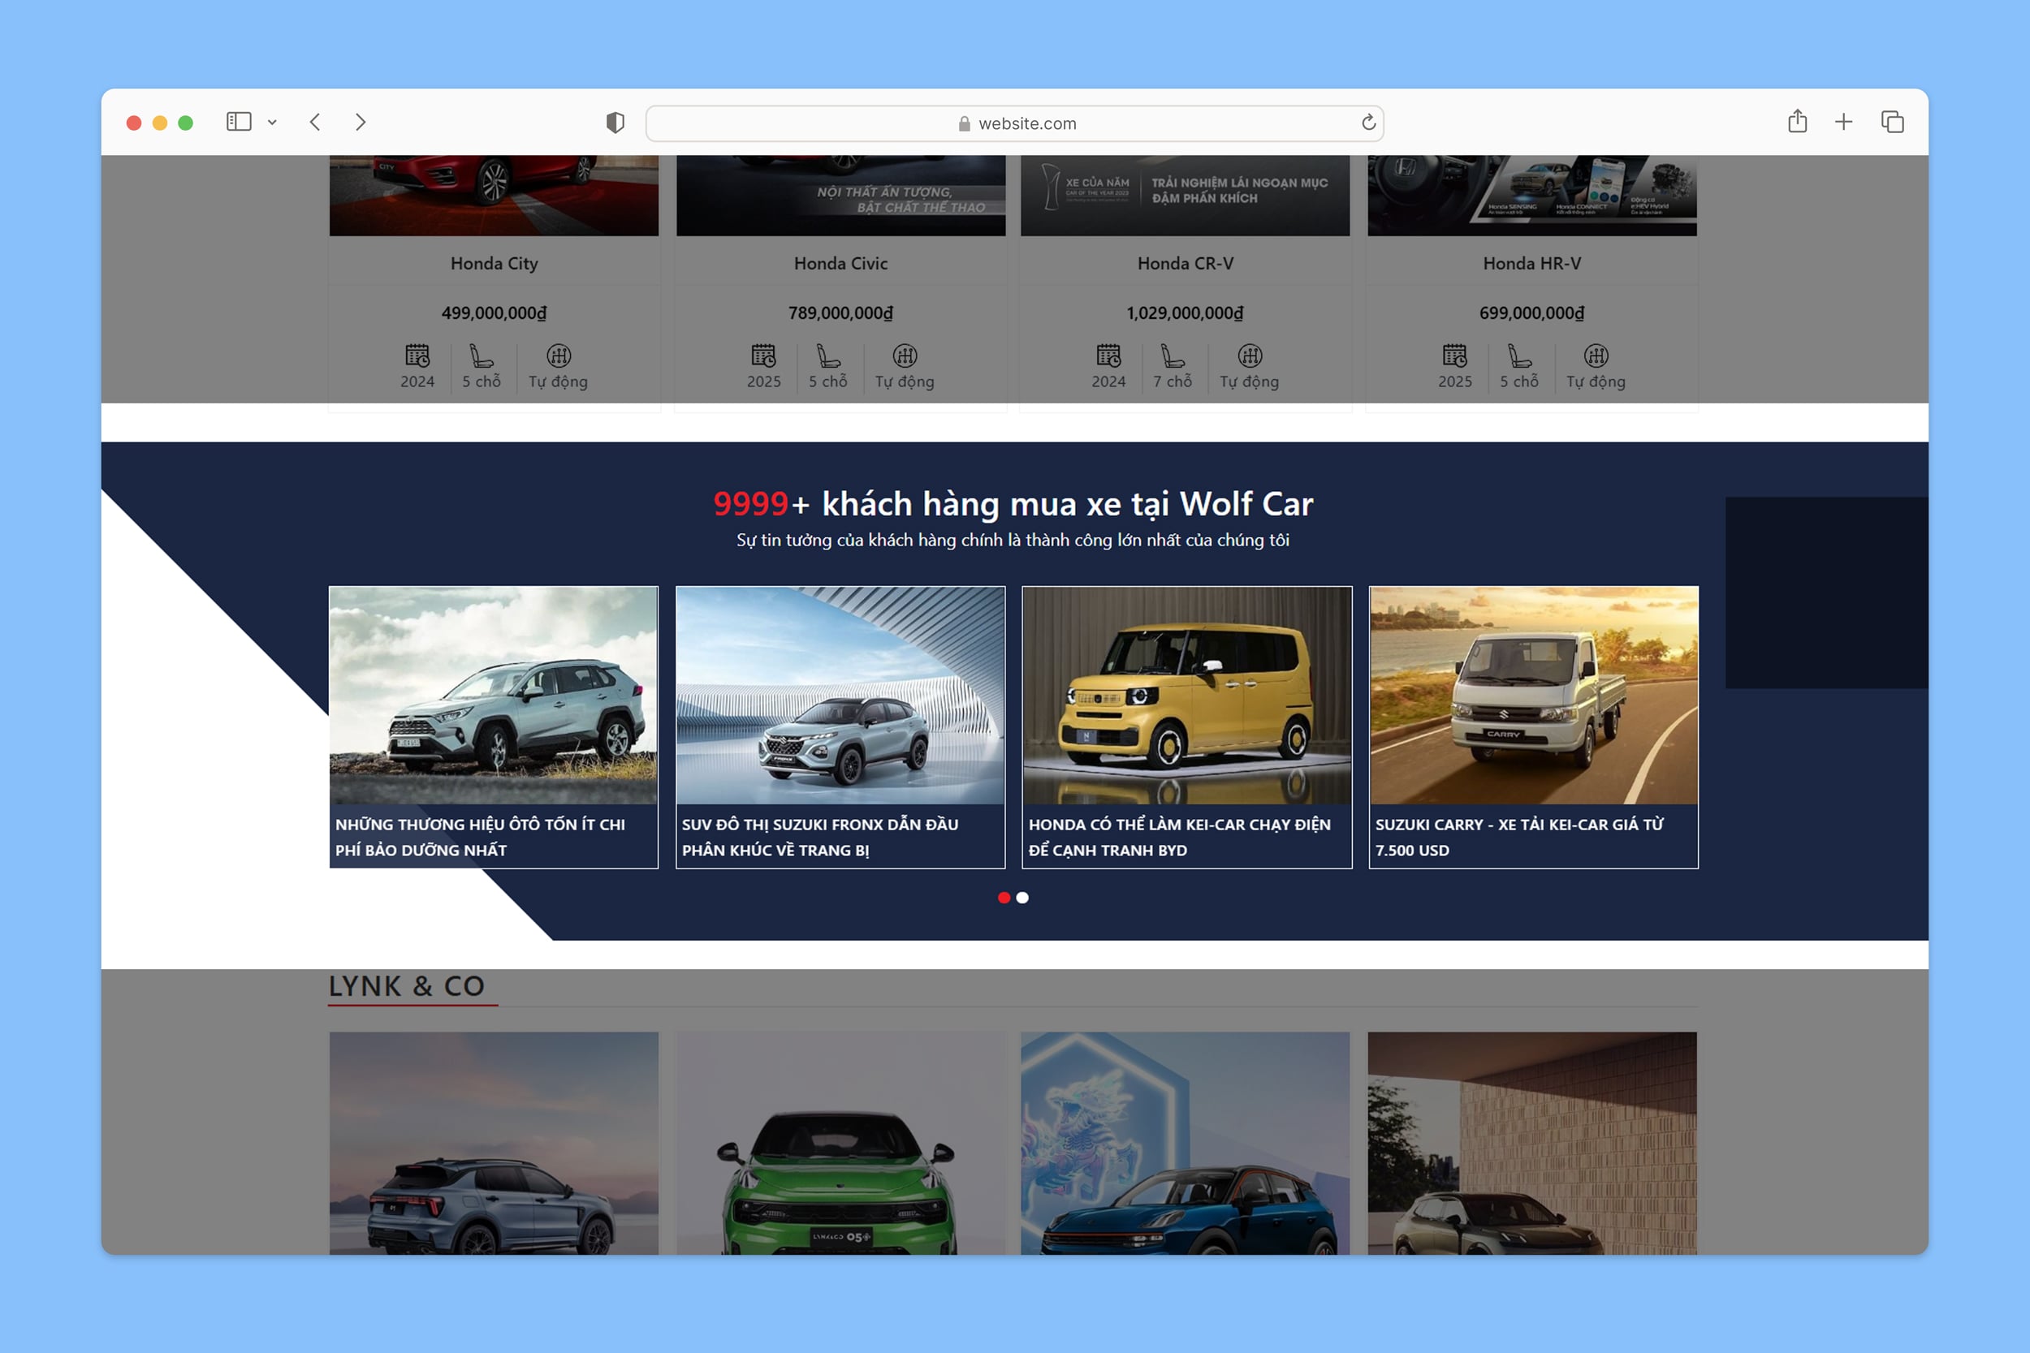The height and width of the screenshot is (1353, 2030).
Task: Open the Suzuki Carry truck article image
Action: [1533, 696]
